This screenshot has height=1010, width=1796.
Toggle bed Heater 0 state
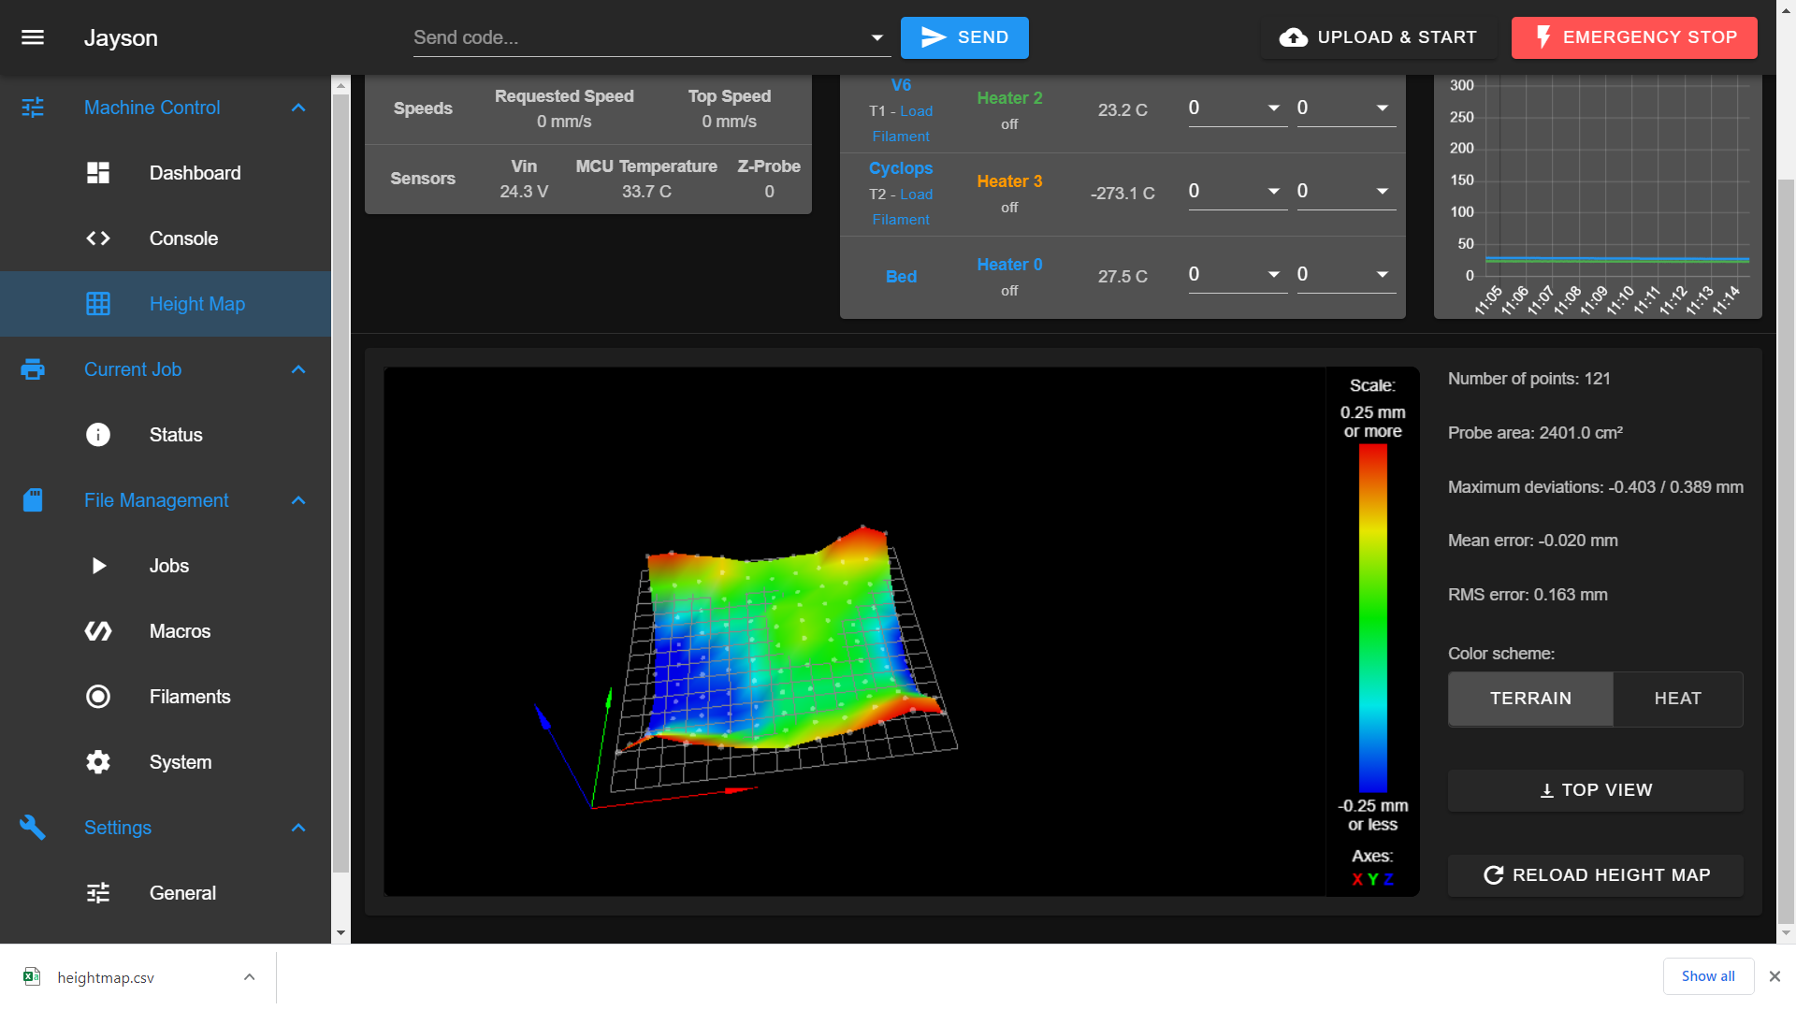coord(1009,265)
